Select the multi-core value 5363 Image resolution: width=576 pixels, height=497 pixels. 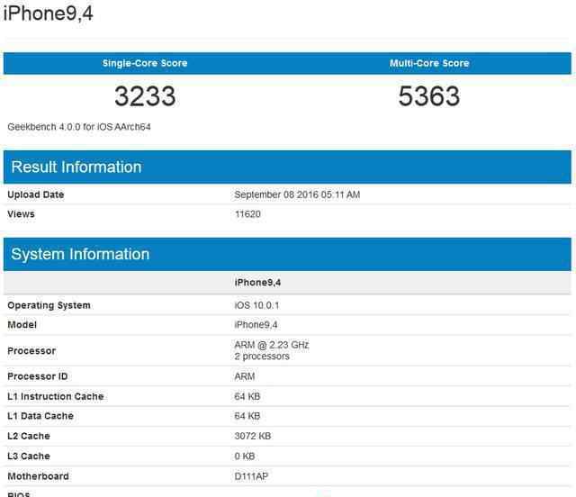429,96
